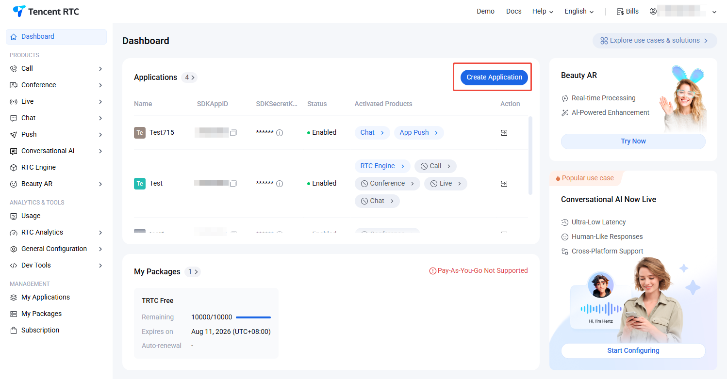Viewport: 727px width, 379px height.
Task: Click the Chat bubble icon in sidebar
Action: point(14,118)
